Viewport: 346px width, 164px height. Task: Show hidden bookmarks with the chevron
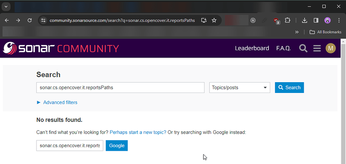[x=297, y=32]
